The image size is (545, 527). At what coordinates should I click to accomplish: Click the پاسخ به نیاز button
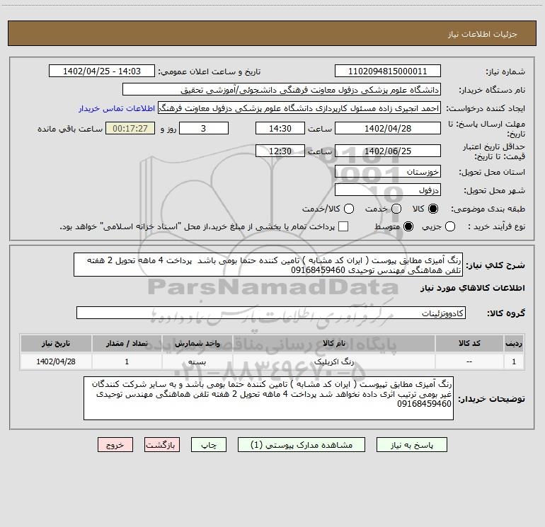pyautogui.click(x=411, y=445)
